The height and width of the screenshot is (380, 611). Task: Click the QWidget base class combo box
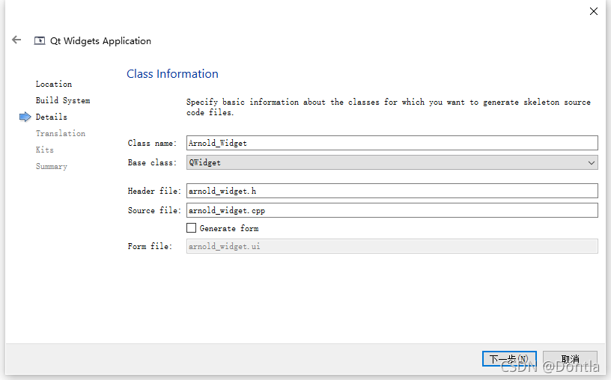[x=392, y=162]
